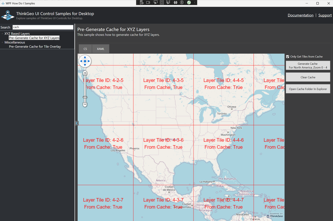The image size is (333, 221).
Task: Click tile label 'Layer Tile ID: 4-2-7'
Action: point(103,200)
